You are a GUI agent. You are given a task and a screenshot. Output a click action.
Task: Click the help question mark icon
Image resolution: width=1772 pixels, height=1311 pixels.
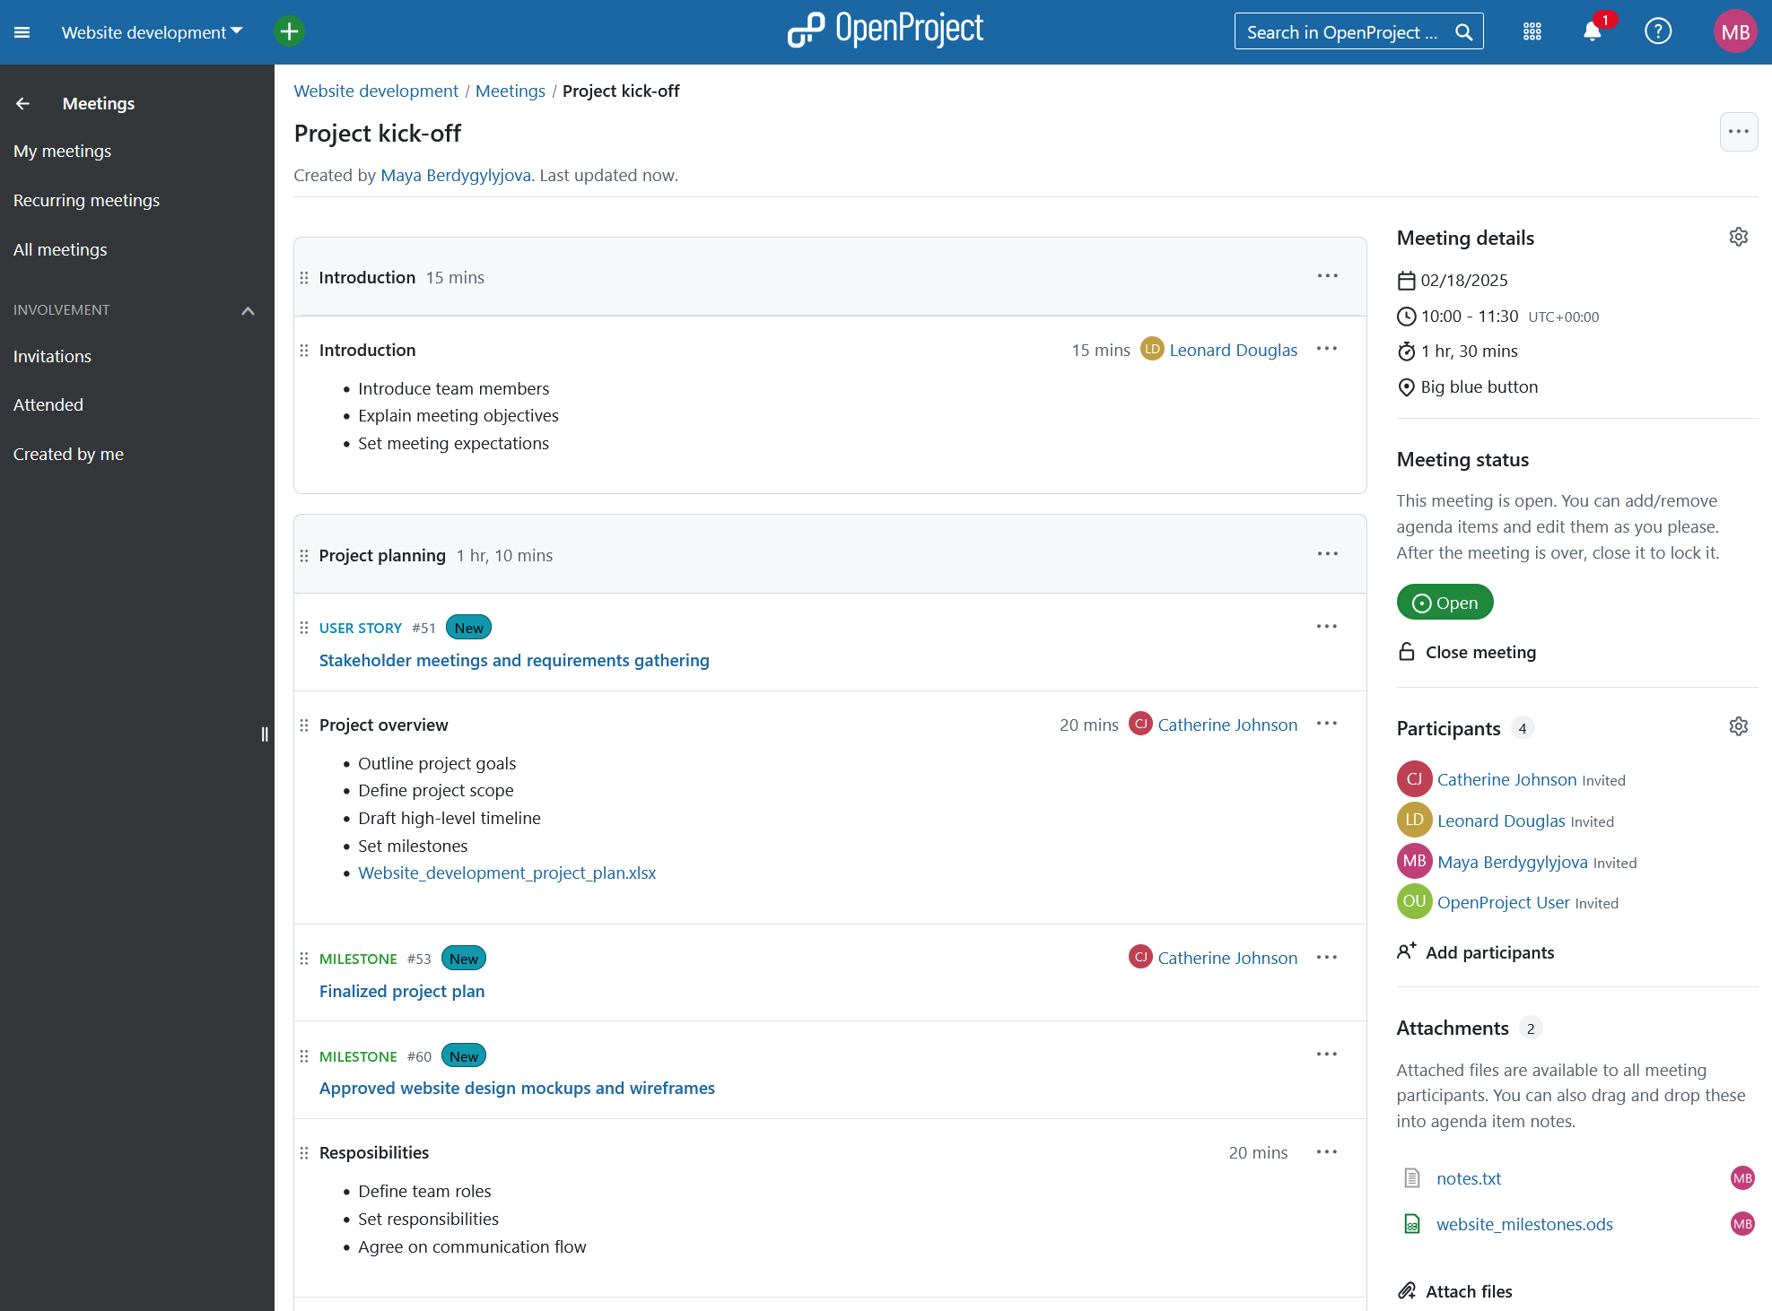[1662, 30]
